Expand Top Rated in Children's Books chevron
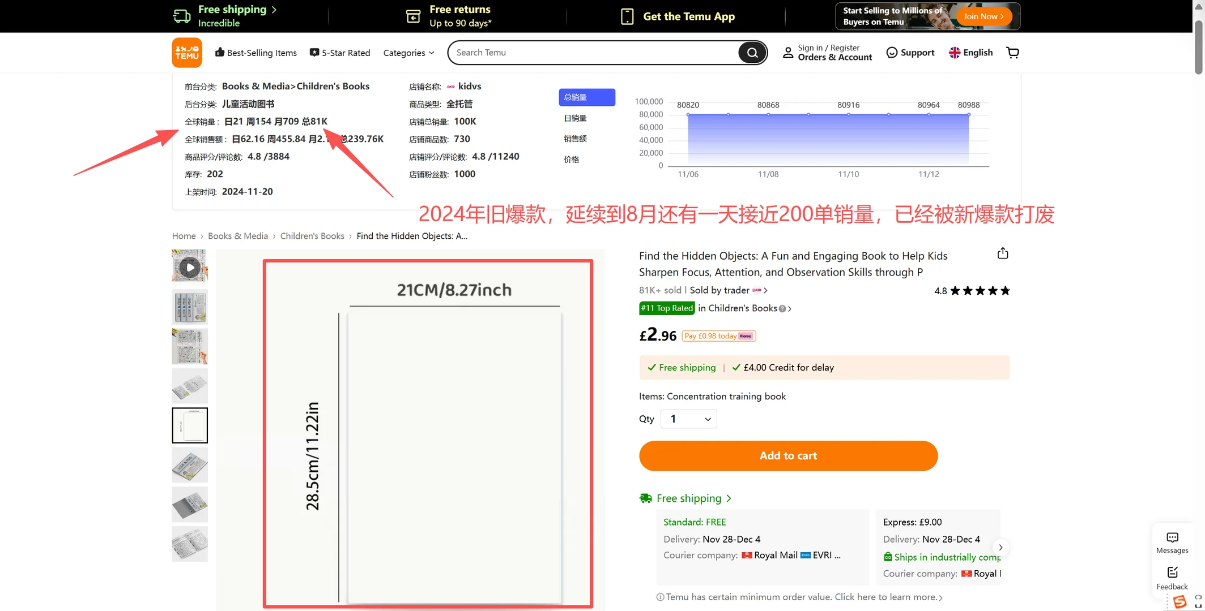 [x=790, y=308]
